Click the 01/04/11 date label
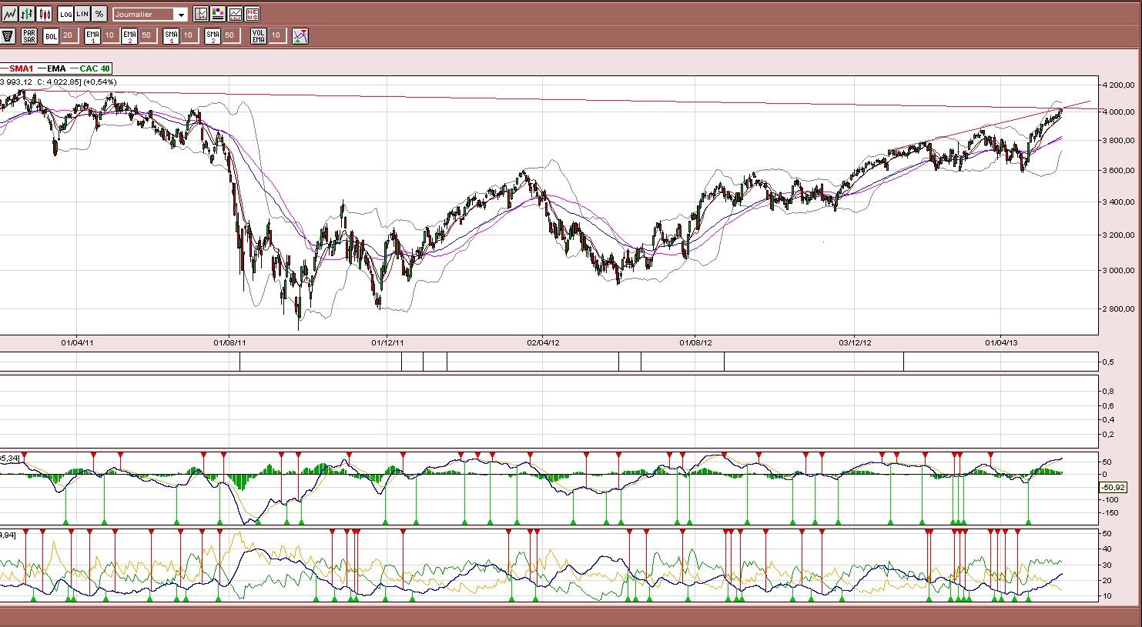Screen dimensions: 1142x627 point(77,343)
